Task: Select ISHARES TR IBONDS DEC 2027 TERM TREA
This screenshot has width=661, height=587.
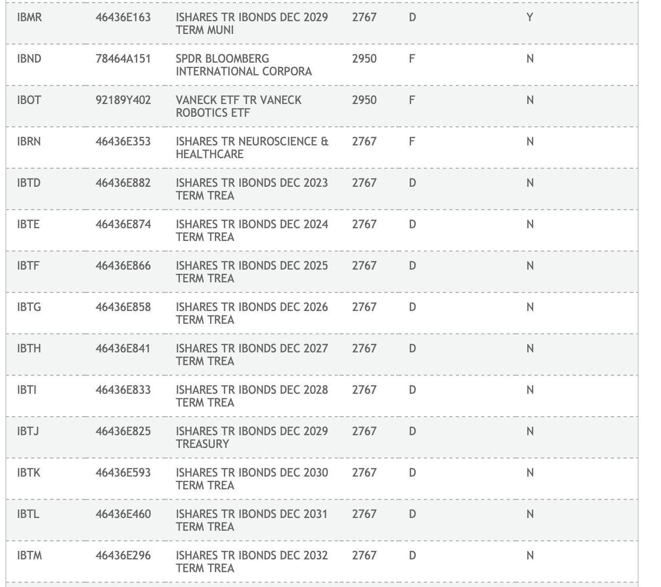Action: 252,355
